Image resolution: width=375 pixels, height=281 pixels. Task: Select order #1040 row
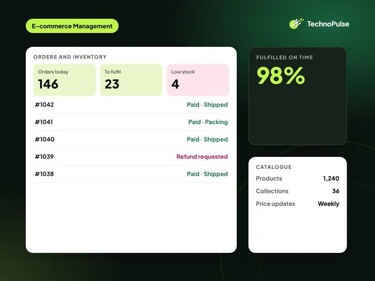(131, 139)
